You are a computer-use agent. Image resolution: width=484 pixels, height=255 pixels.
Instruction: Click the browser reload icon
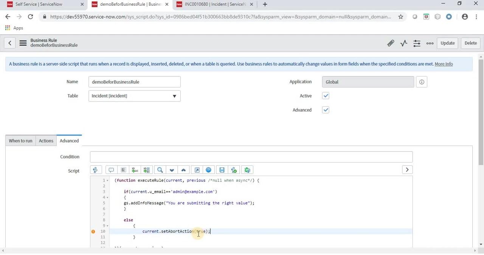tap(30, 17)
